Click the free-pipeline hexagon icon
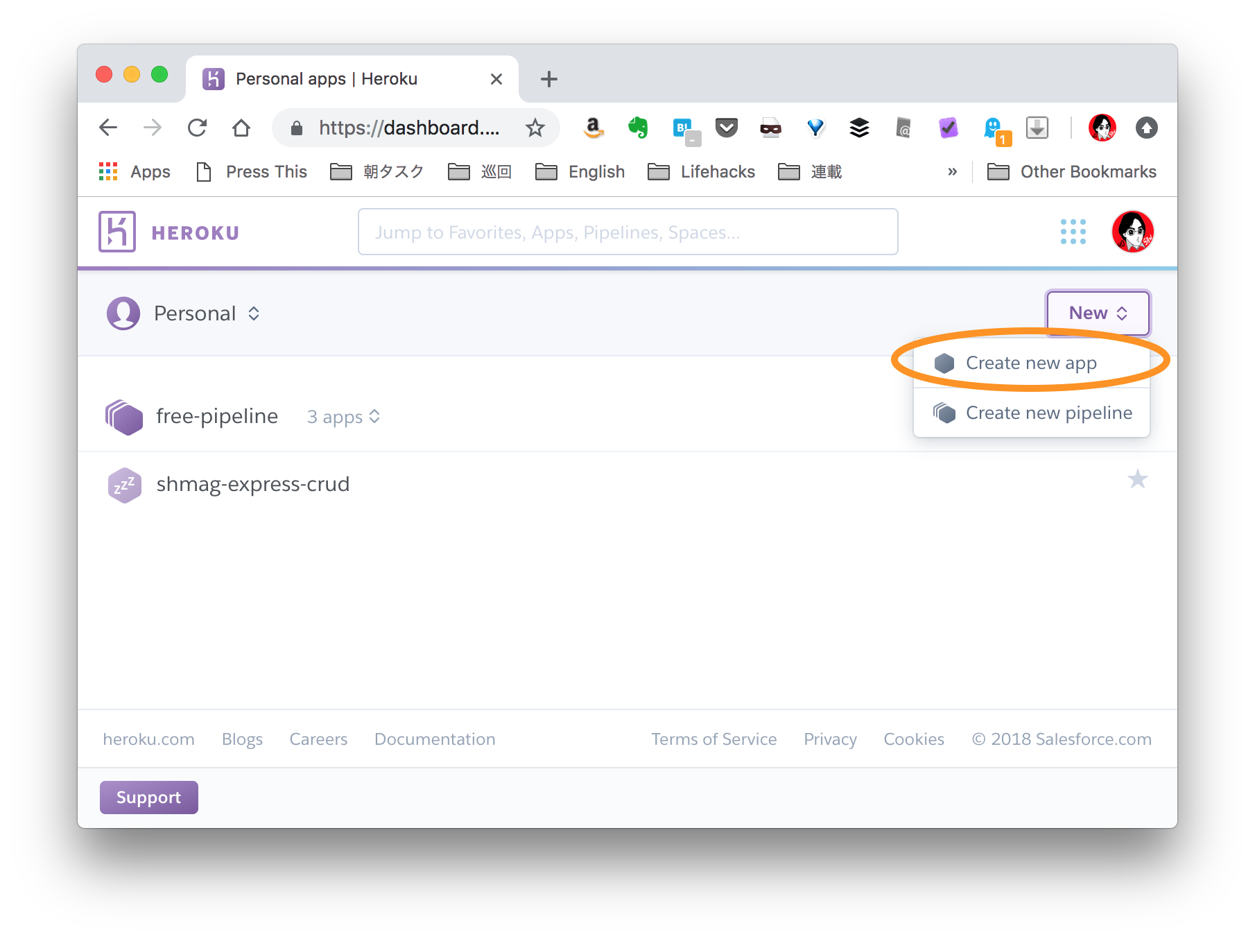Screen dimensions: 1255x939 (124, 417)
